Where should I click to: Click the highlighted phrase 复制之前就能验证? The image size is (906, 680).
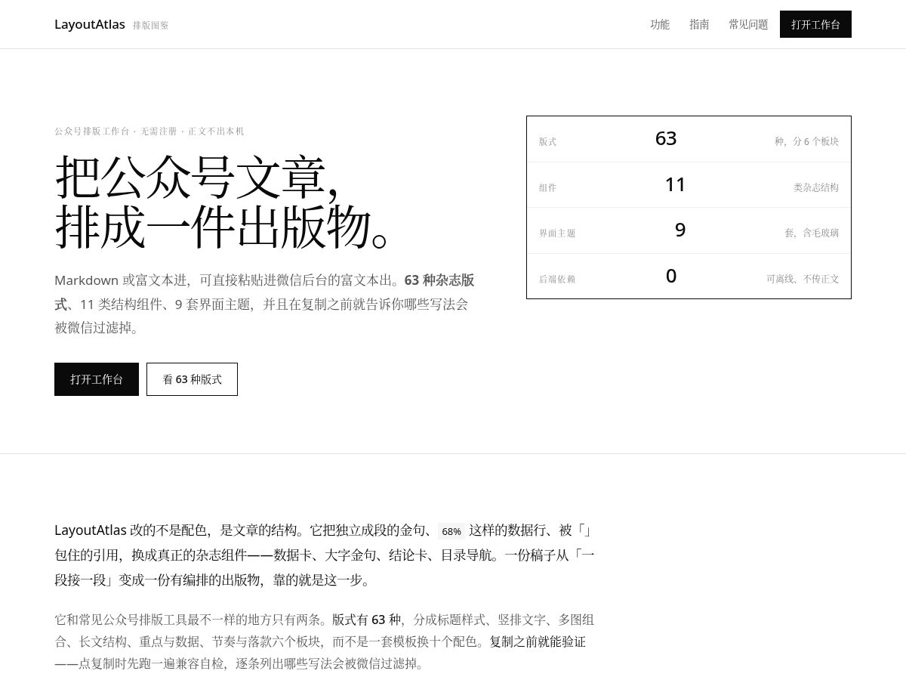tap(538, 641)
